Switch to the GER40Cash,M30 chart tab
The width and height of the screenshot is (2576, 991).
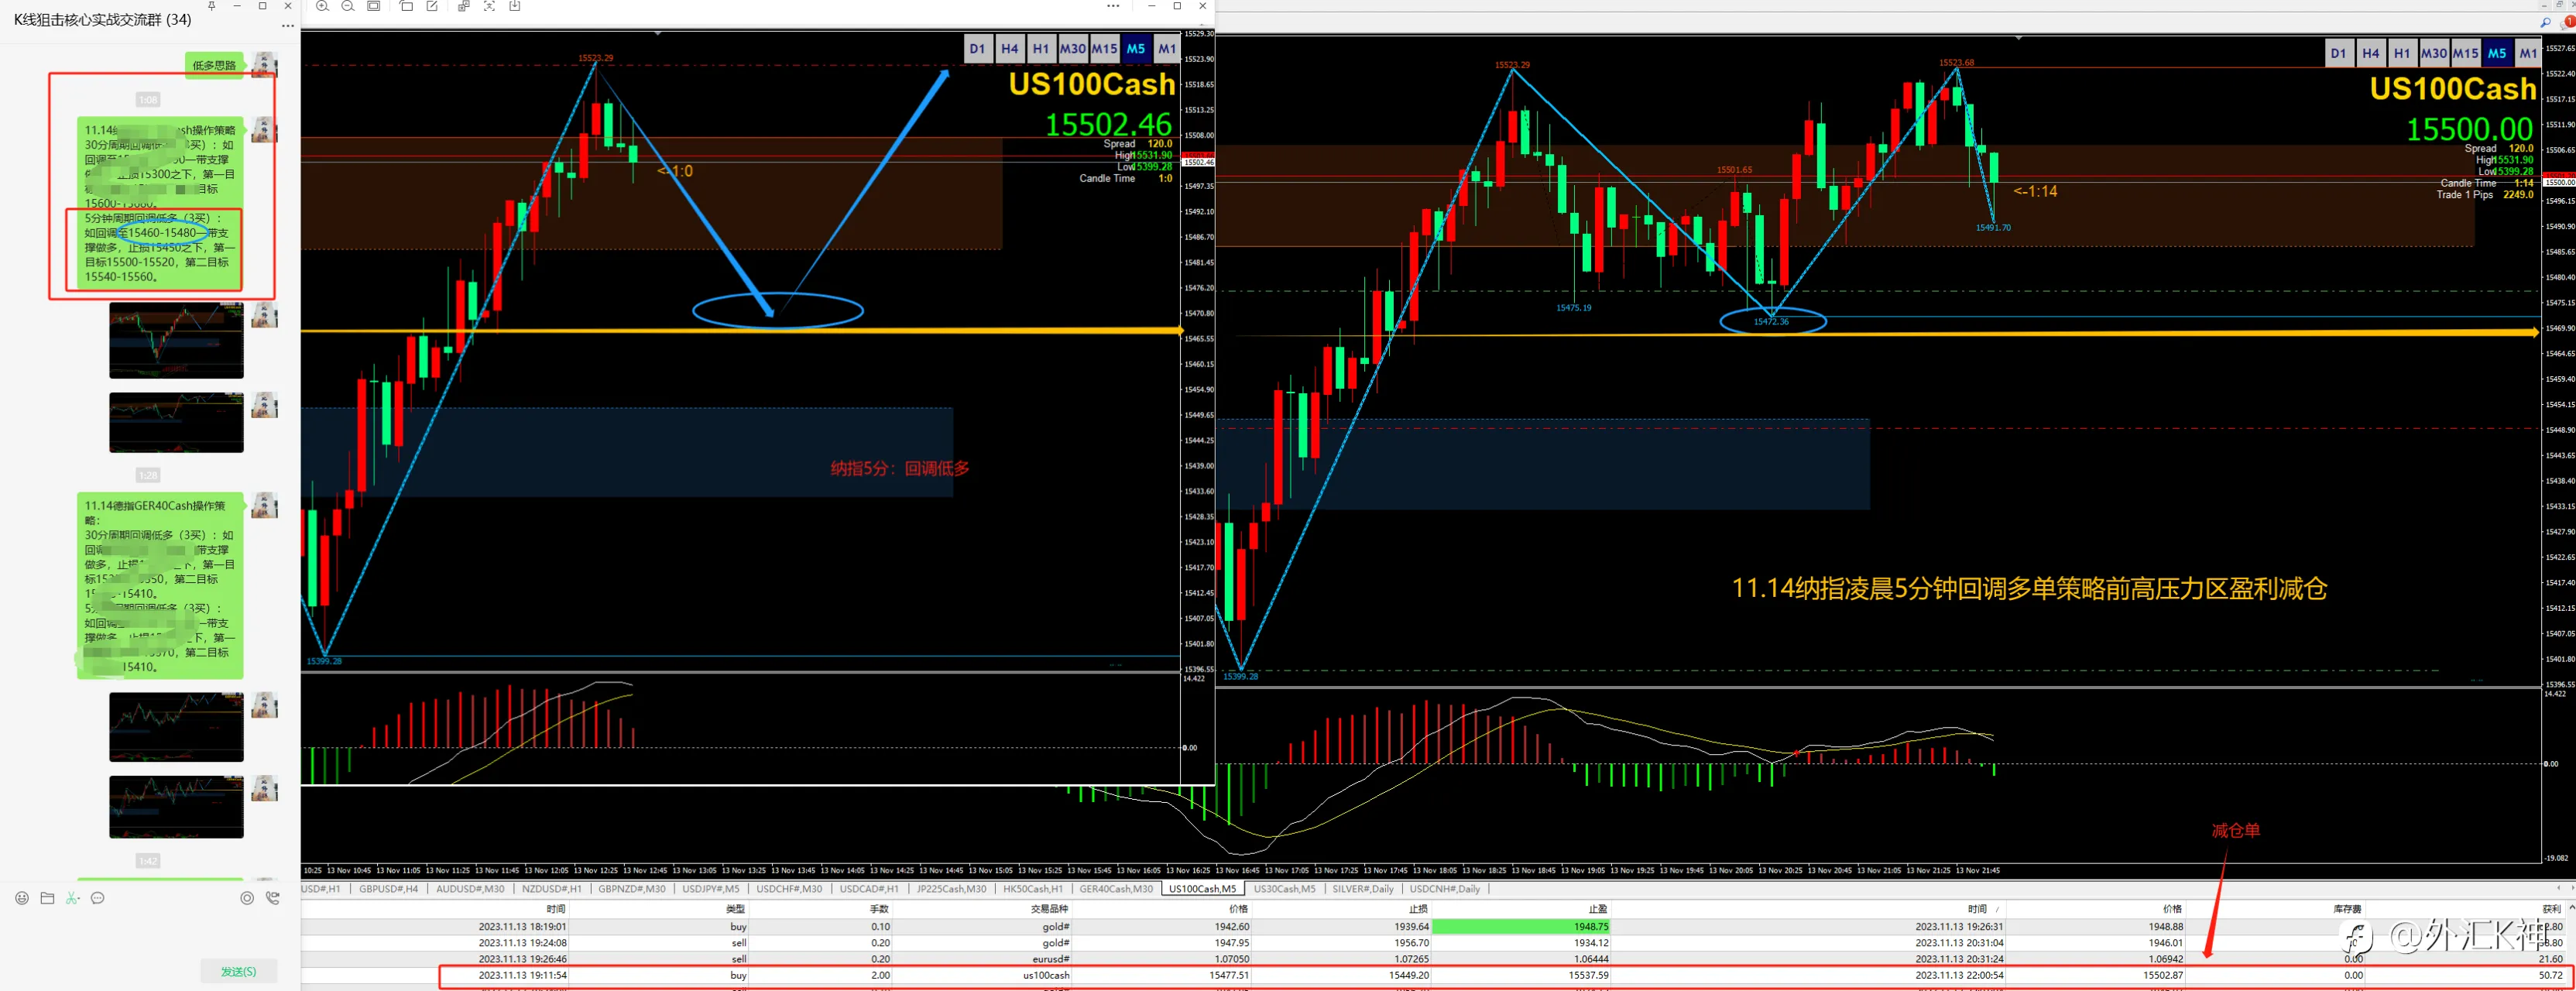tap(1115, 888)
